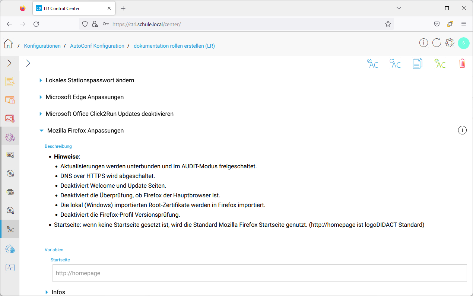This screenshot has height=296, width=473.
Task: Open the orange extension icon in browser toolbar
Action: pyautogui.click(x=450, y=24)
